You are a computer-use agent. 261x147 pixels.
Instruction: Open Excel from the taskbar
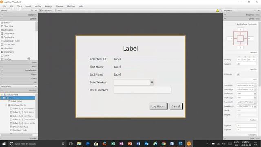113,143
